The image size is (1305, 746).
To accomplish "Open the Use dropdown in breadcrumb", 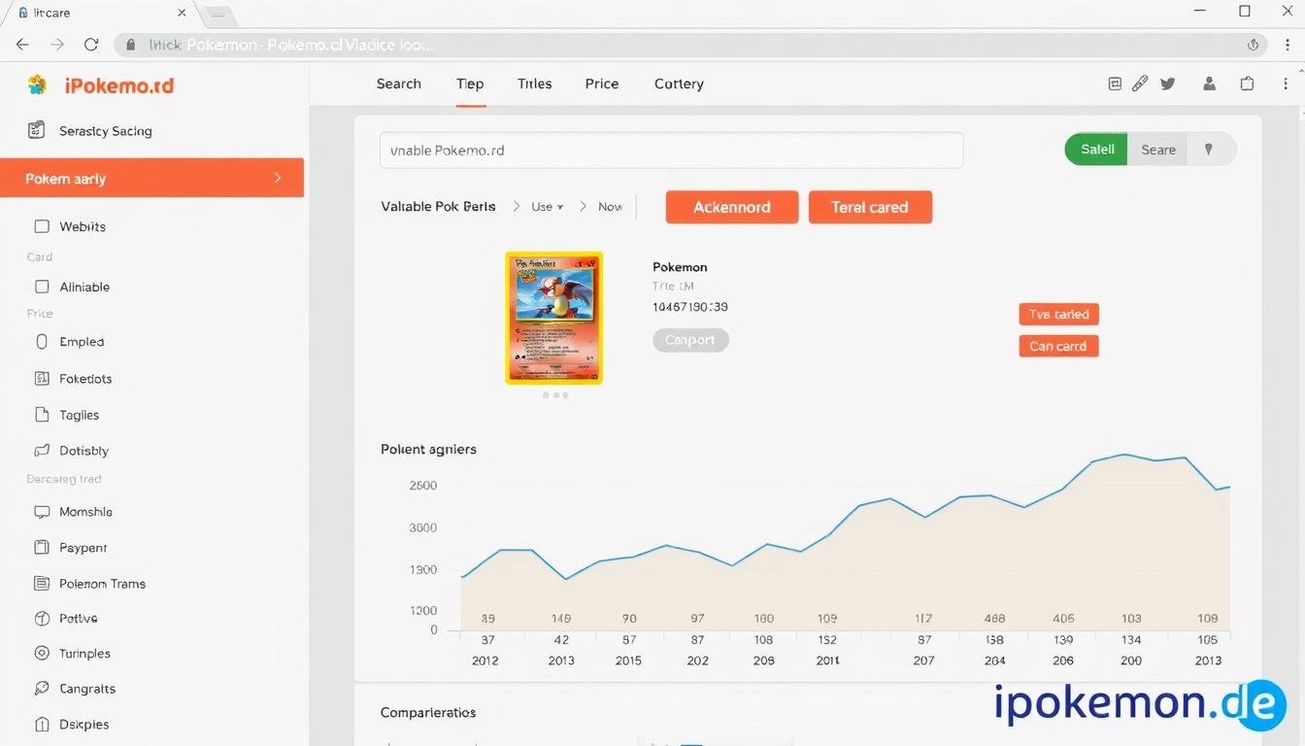I will (547, 206).
